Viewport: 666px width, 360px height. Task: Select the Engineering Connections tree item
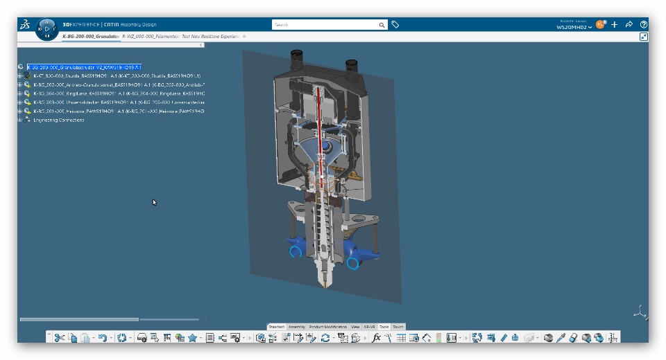click(58, 120)
